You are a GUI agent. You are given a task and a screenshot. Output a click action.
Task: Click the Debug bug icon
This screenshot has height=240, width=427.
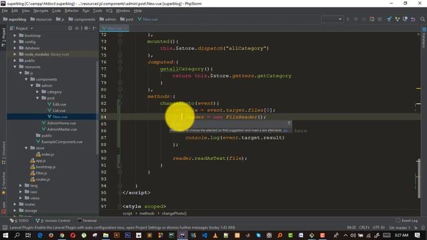pos(356,19)
